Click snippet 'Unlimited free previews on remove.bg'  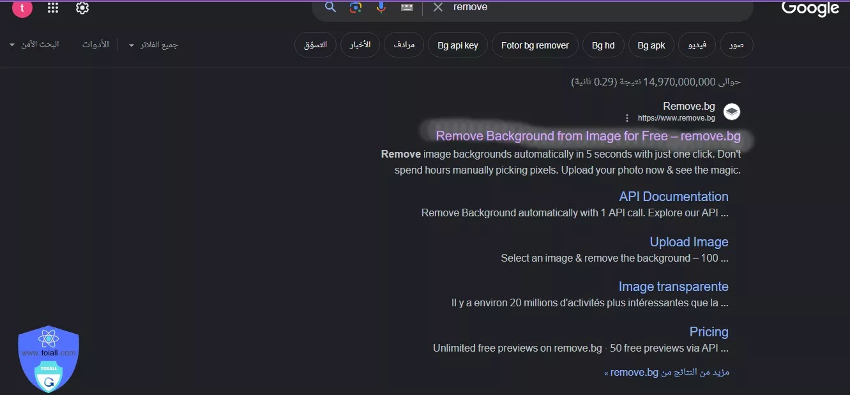point(581,348)
